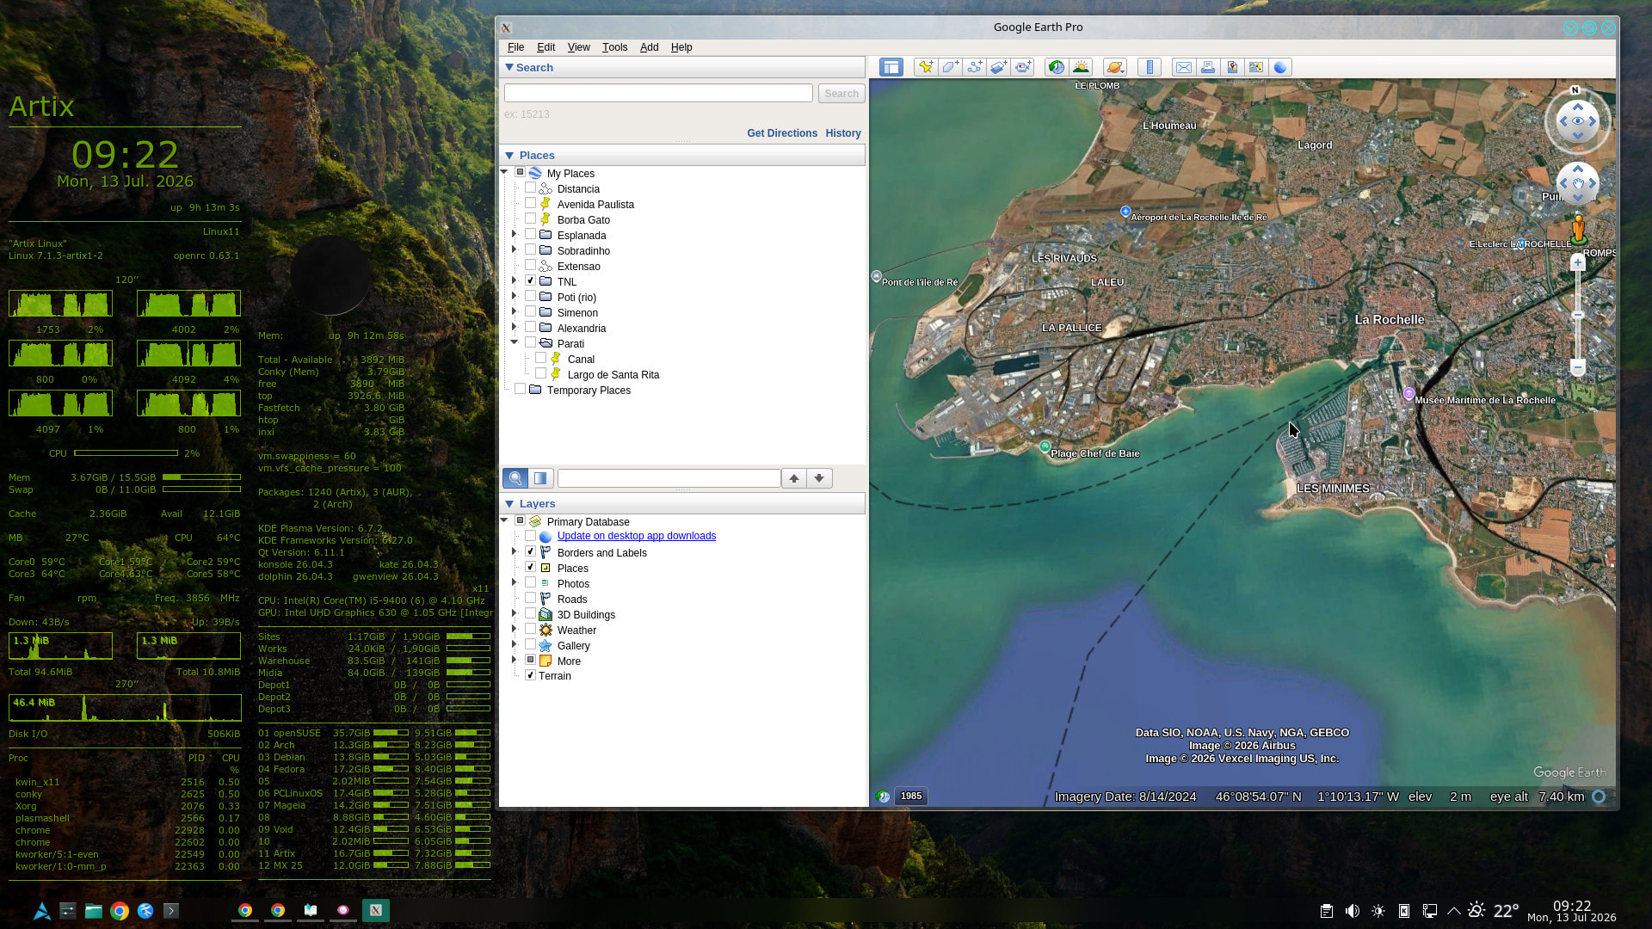Click the look-around eye joystick
Image resolution: width=1652 pixels, height=929 pixels.
coord(1578,121)
